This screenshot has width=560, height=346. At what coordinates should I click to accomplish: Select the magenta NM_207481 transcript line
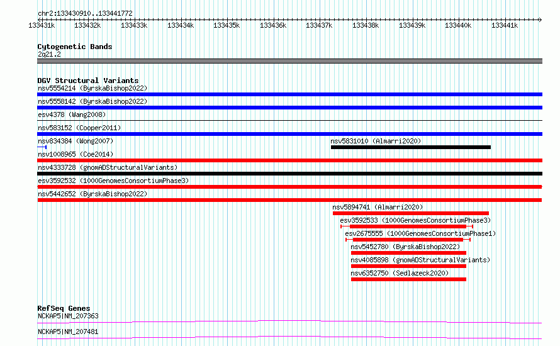pos(289,337)
